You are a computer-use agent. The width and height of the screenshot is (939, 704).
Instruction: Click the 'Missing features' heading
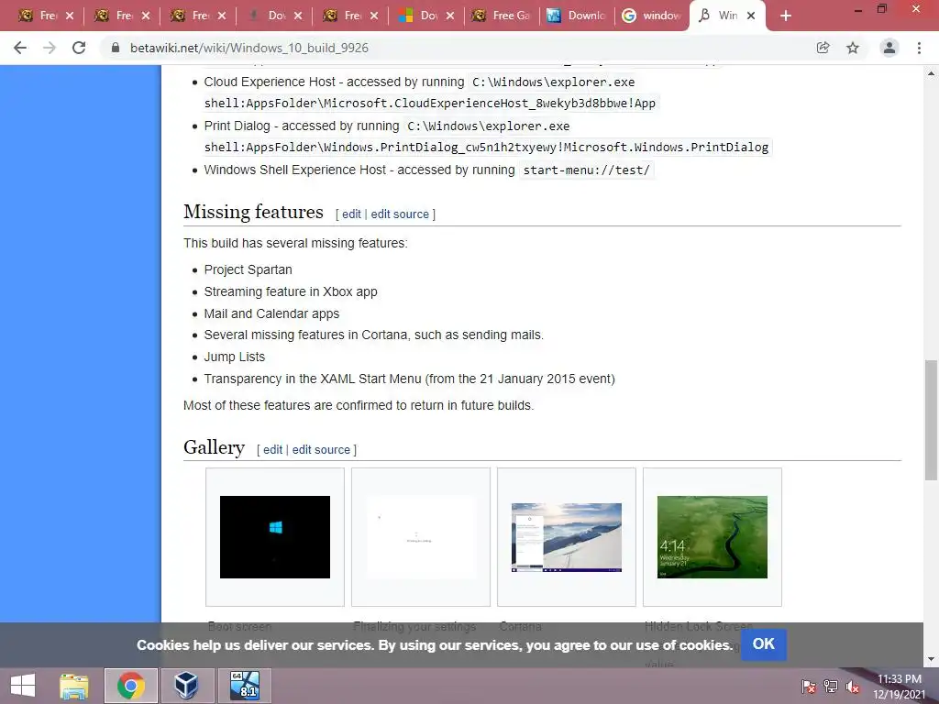pyautogui.click(x=253, y=212)
